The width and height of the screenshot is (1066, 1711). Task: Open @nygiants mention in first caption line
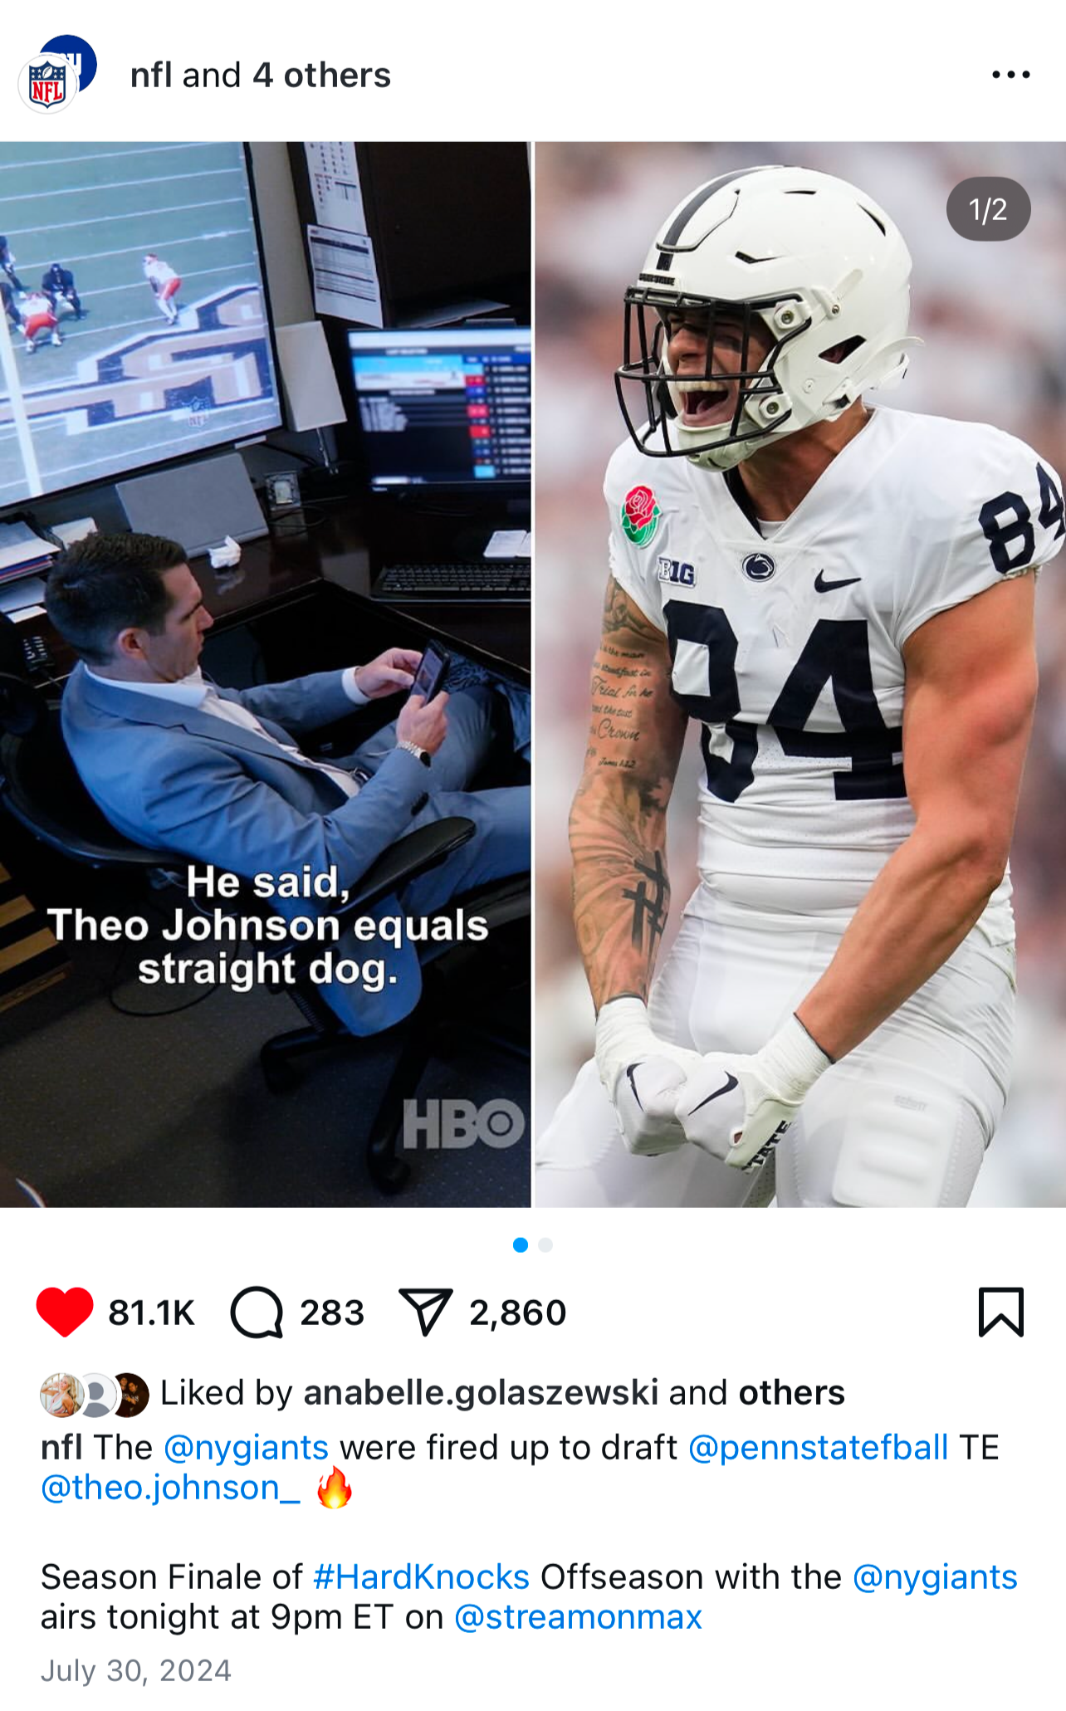[246, 1447]
